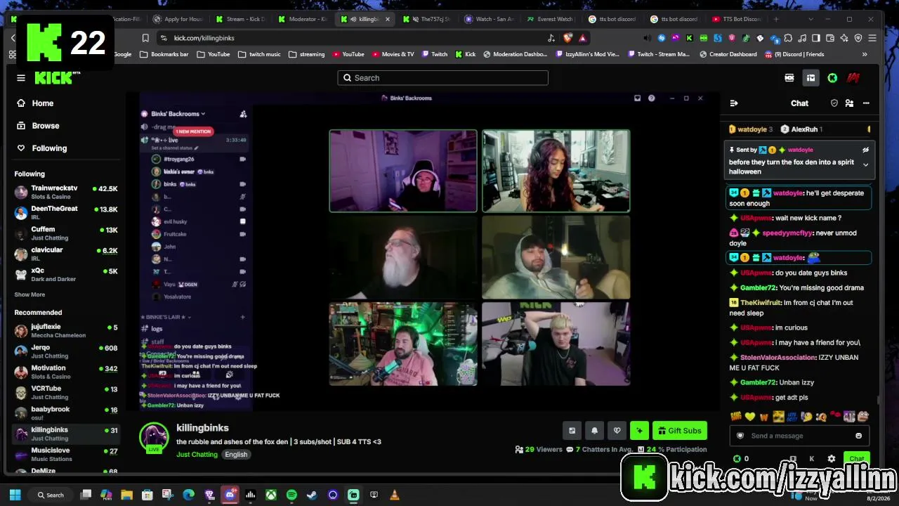Open the Creator Dashboard bookmark
The width and height of the screenshot is (899, 506).
pos(727,54)
